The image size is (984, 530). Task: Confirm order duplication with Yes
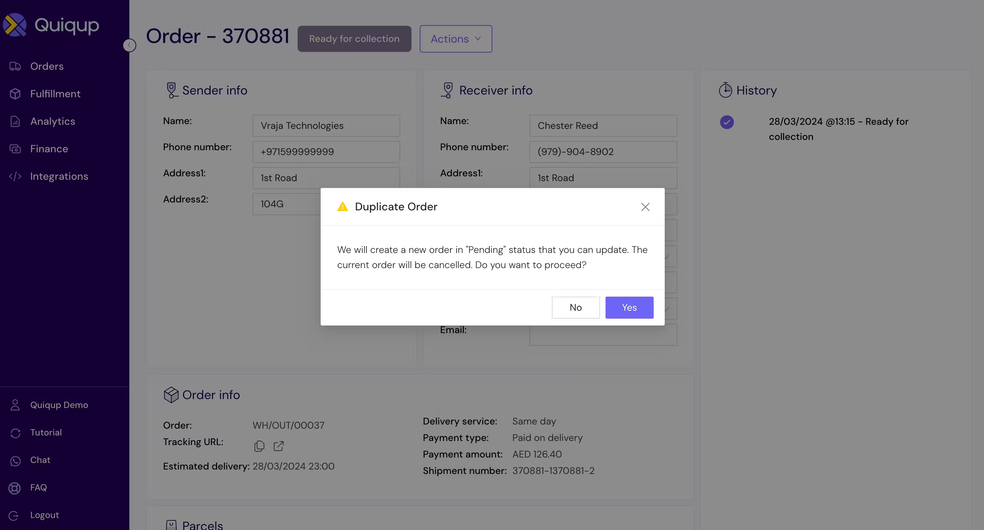coord(629,308)
